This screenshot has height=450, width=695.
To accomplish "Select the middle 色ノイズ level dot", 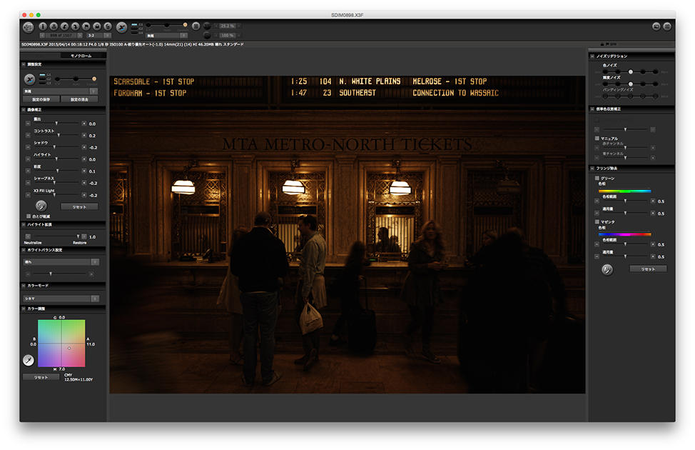I will (630, 71).
